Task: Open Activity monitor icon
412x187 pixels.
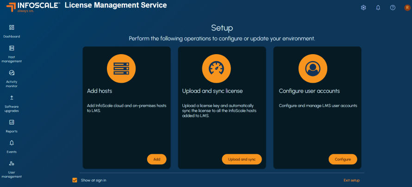Action: pyautogui.click(x=12, y=73)
